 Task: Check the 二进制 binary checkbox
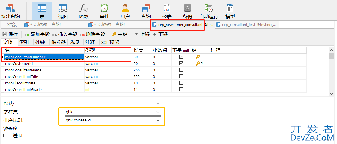[5, 135]
